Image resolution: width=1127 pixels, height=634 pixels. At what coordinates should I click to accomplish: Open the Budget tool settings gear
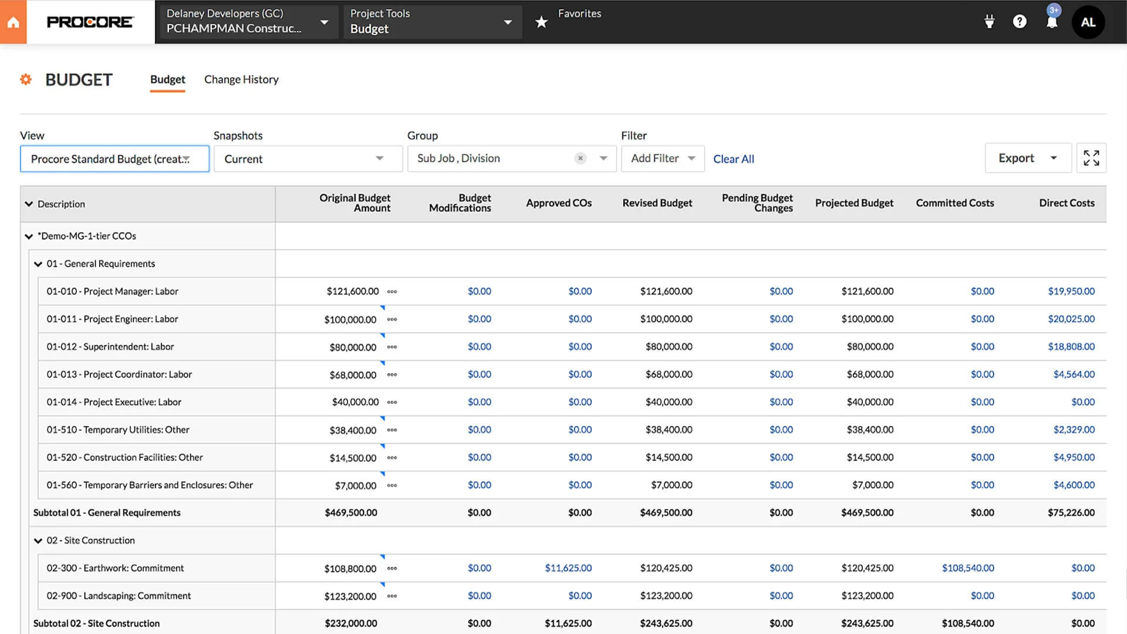click(26, 79)
